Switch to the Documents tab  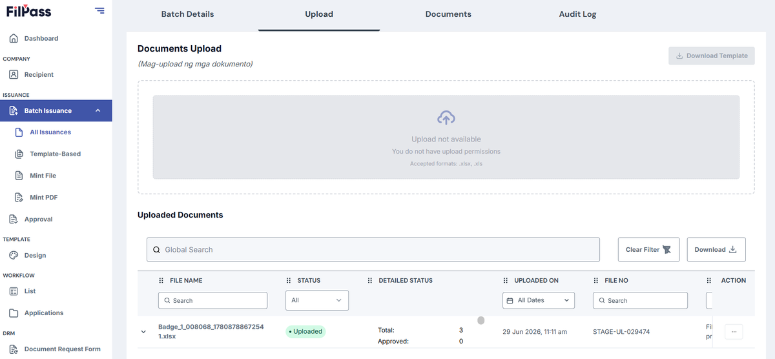point(448,14)
